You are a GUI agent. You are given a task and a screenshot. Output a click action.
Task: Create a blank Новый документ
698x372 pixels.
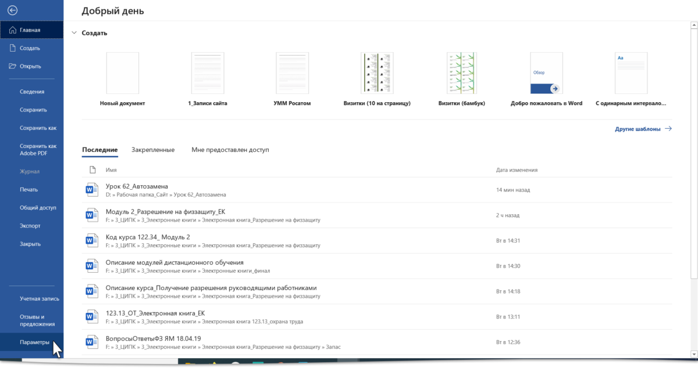click(122, 73)
